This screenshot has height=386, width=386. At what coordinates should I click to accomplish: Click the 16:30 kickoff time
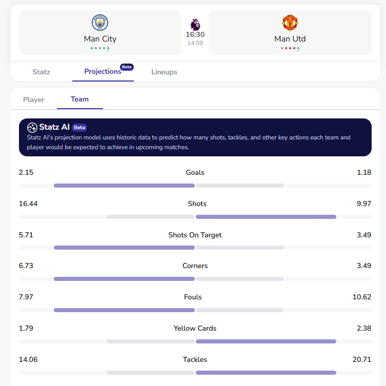(195, 35)
